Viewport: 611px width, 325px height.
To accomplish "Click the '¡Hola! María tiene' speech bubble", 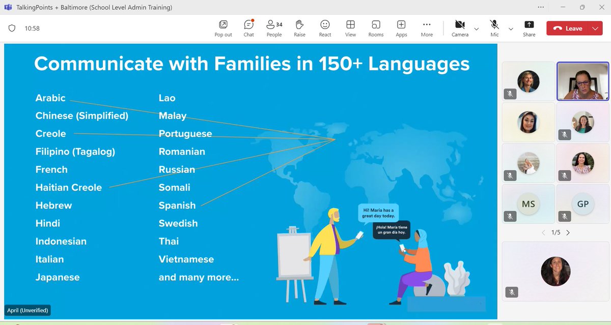I will tap(391, 229).
